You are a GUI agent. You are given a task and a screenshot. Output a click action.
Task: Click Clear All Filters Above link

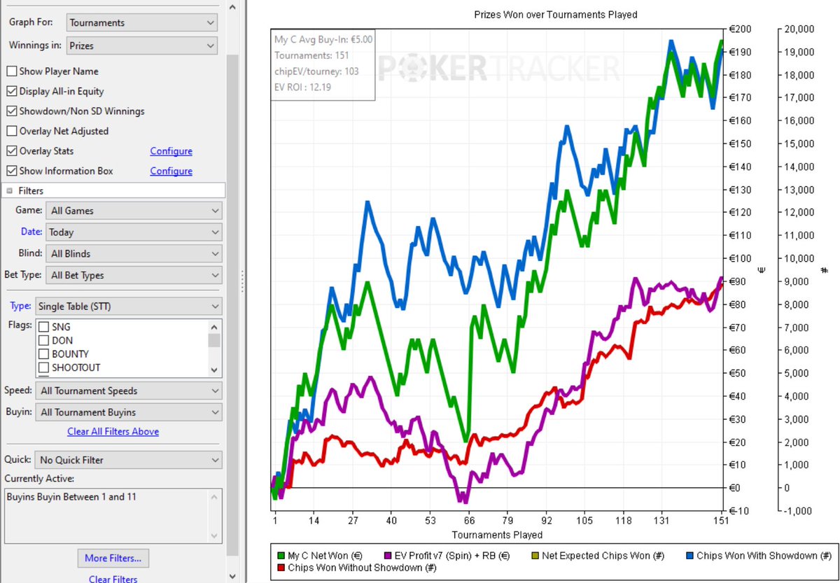pyautogui.click(x=113, y=432)
